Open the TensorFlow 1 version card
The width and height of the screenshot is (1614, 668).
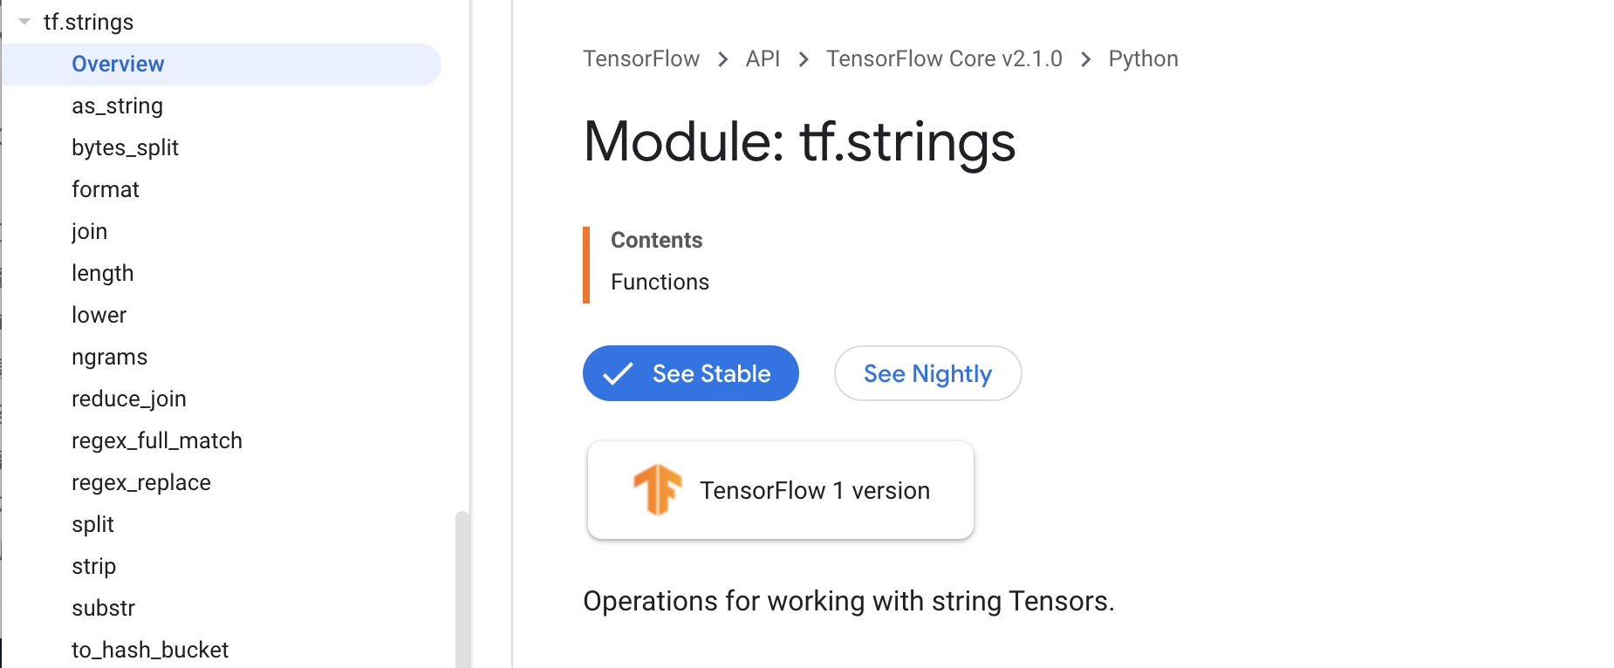781,490
